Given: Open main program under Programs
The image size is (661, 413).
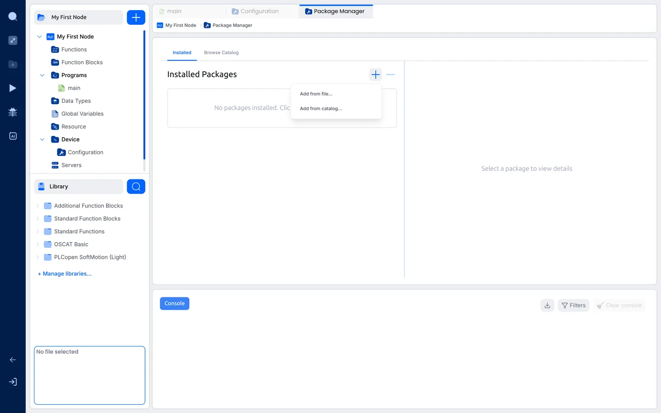Looking at the screenshot, I should [69, 88].
